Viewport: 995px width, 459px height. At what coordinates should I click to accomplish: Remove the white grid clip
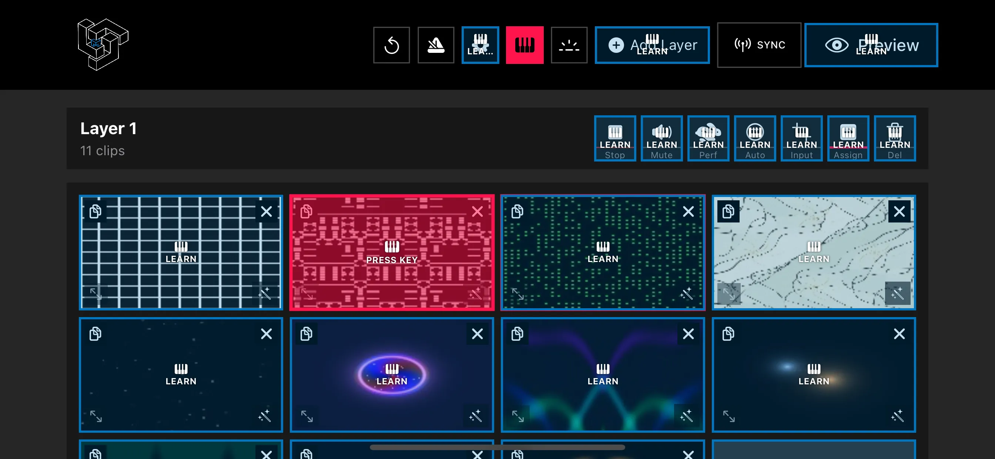coord(266,211)
